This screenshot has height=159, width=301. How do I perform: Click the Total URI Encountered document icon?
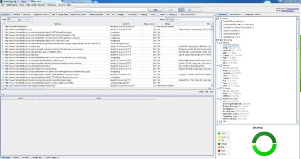220,22
